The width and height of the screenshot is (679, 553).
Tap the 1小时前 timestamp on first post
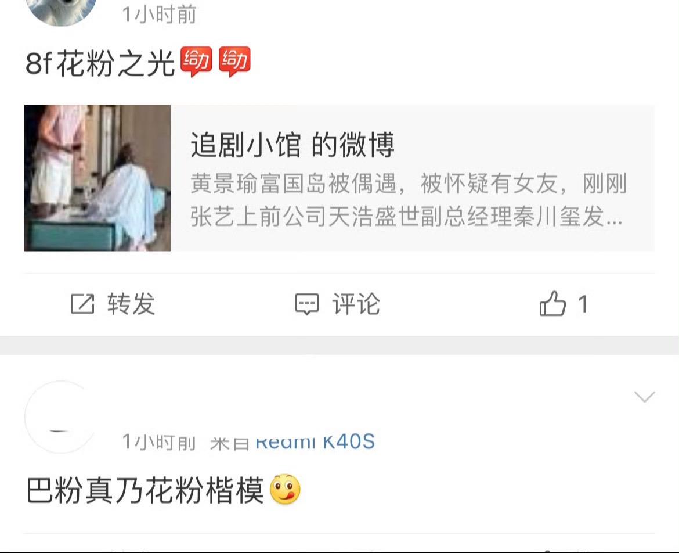coord(160,15)
